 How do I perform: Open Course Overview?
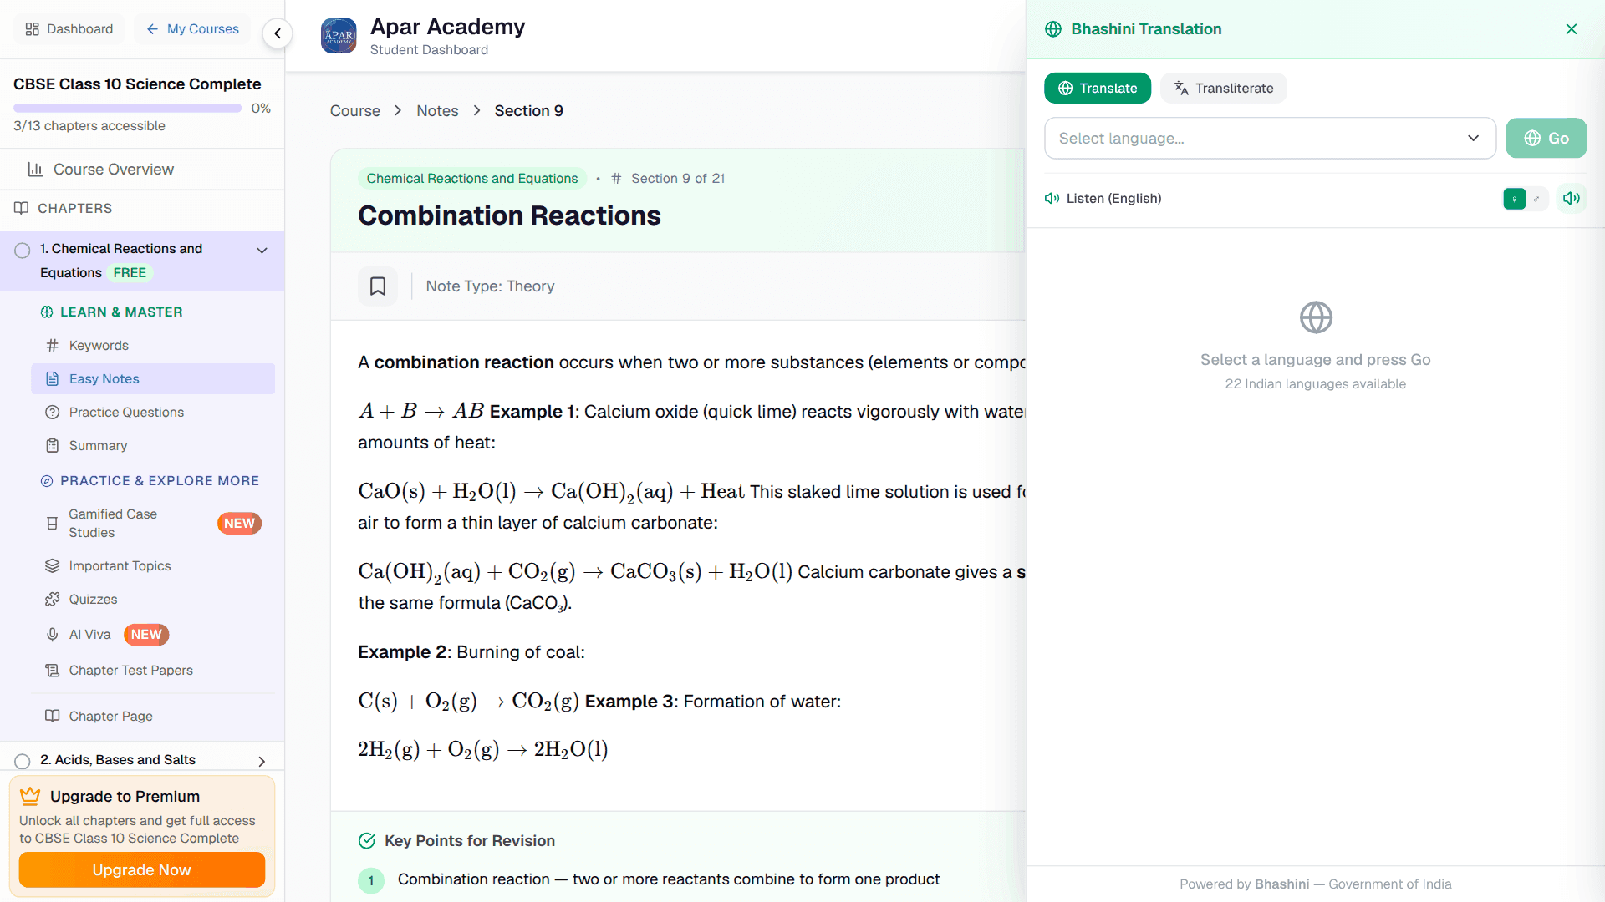142,170
